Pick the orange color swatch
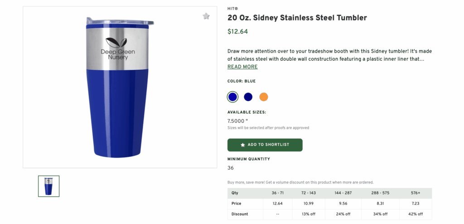 point(264,97)
